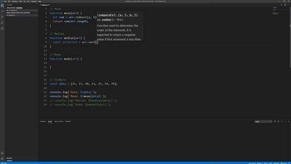Screen dimensions: 291x164
Task: Click the UTF-8 encoding status item
Action: [266, 163]
